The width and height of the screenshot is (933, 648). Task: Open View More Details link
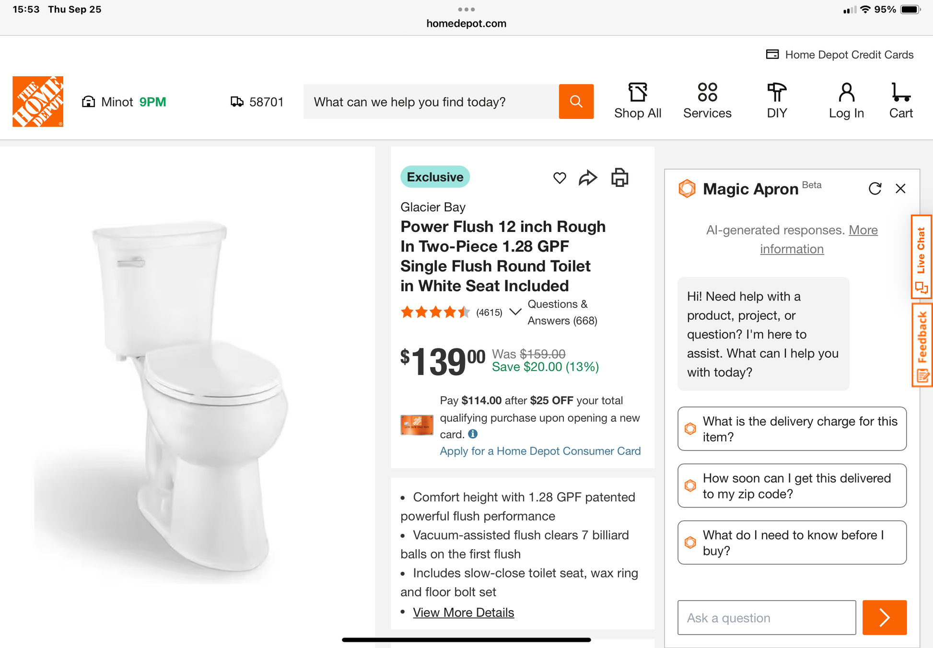click(x=463, y=613)
